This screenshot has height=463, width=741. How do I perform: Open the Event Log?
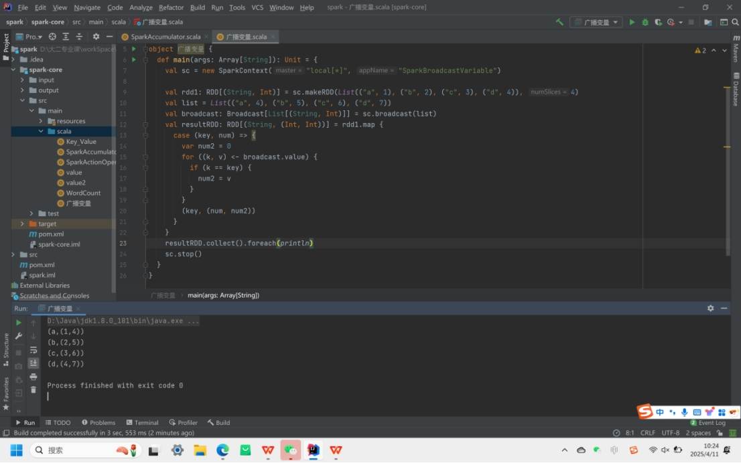708,422
